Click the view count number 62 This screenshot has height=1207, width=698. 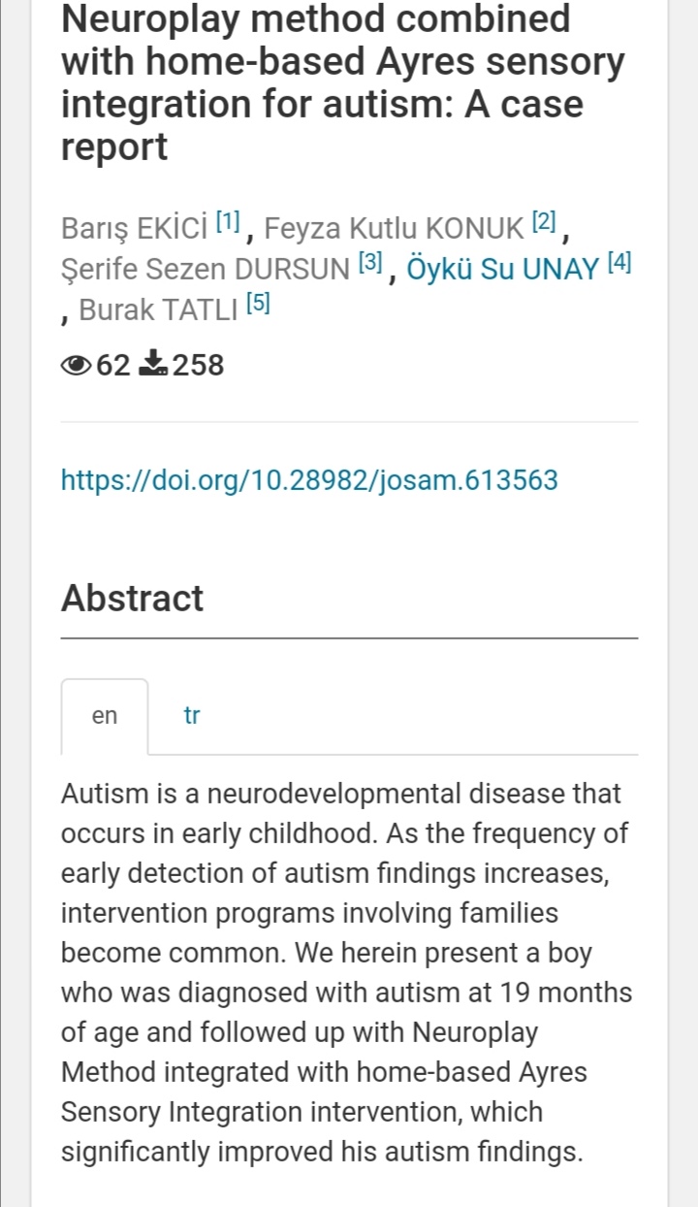click(113, 365)
